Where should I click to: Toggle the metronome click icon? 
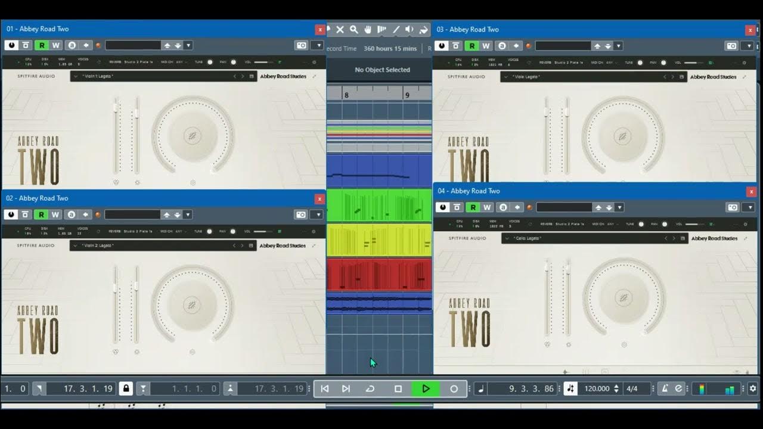[665, 388]
